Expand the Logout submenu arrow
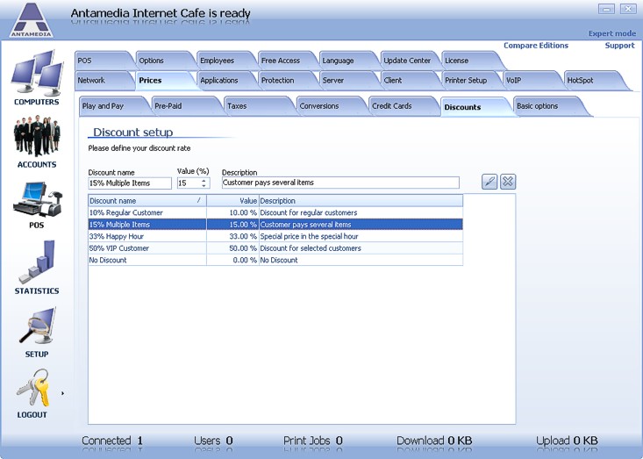Screen dimensions: 643x459 pos(63,393)
